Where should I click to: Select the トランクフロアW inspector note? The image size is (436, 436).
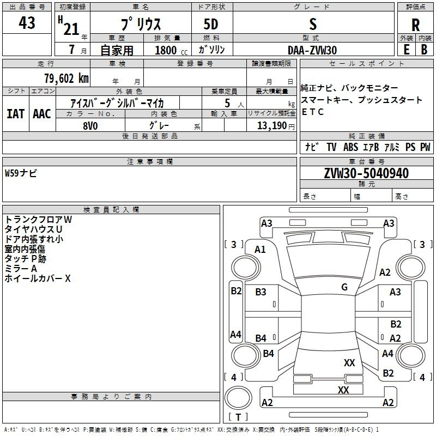pyautogui.click(x=38, y=220)
